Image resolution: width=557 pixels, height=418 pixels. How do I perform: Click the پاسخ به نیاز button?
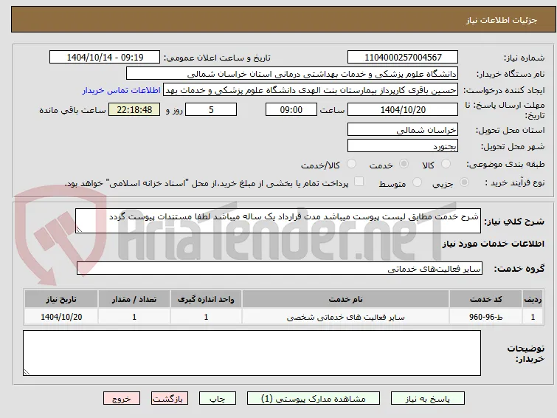point(428,399)
